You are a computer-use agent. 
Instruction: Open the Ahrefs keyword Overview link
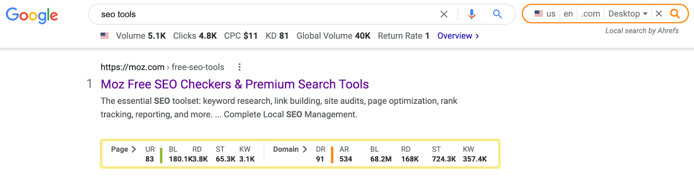(458, 36)
